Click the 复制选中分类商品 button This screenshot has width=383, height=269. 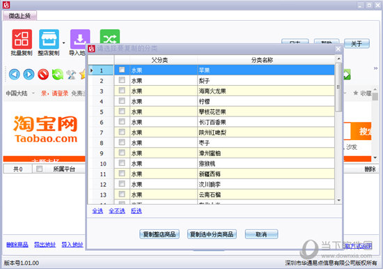212,234
